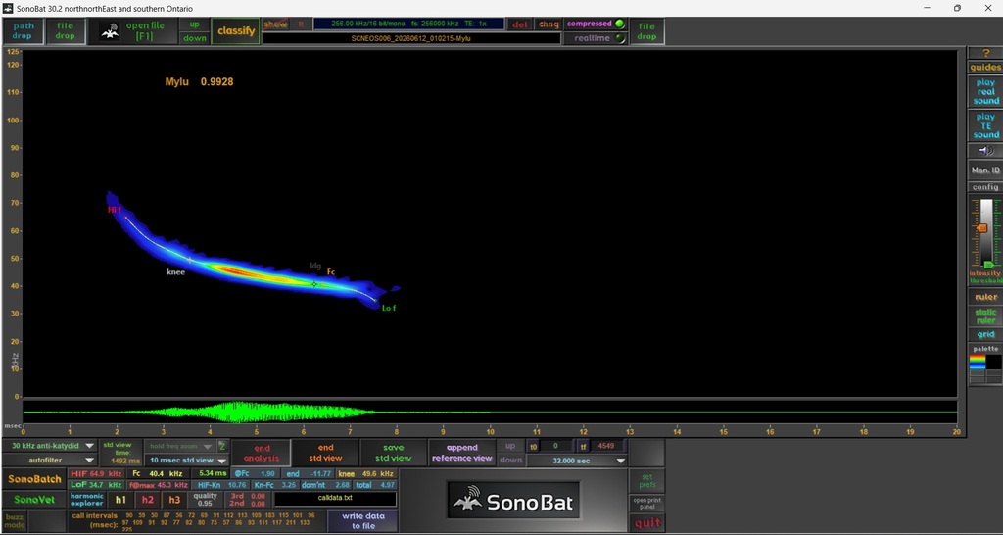Click the left file drop button
This screenshot has height=535, width=1003.
65,30
